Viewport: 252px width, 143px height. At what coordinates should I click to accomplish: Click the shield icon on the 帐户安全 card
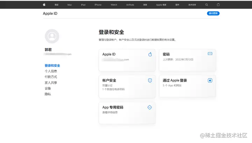point(150,80)
